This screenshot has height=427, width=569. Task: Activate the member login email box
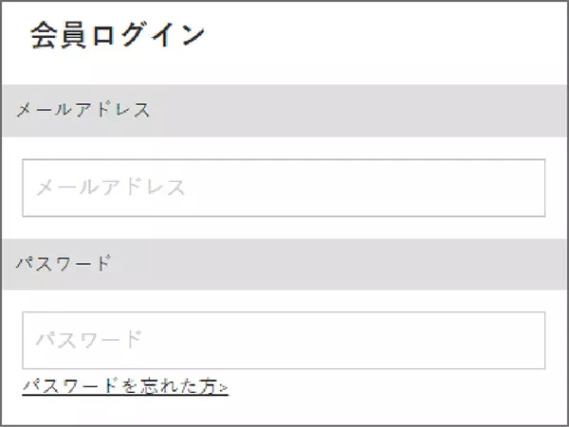pos(284,187)
